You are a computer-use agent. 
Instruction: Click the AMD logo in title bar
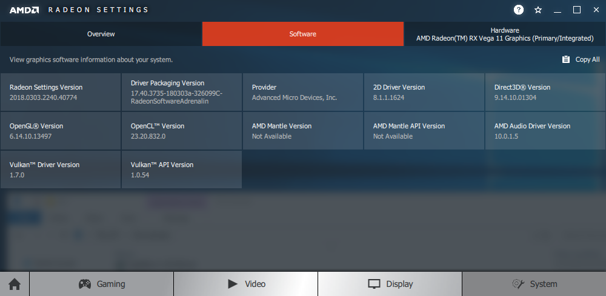tap(24, 10)
